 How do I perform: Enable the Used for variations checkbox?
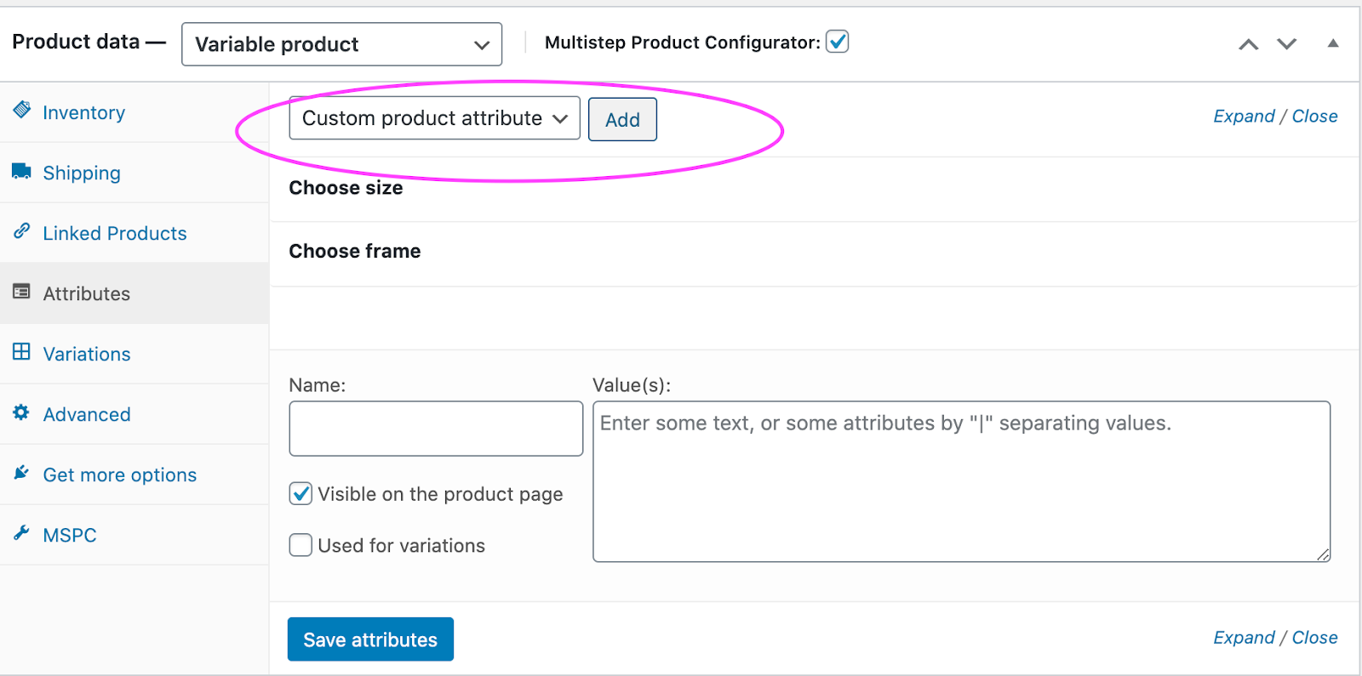(300, 545)
